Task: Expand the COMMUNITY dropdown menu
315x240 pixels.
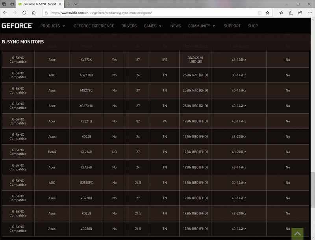Action: [x=202, y=26]
